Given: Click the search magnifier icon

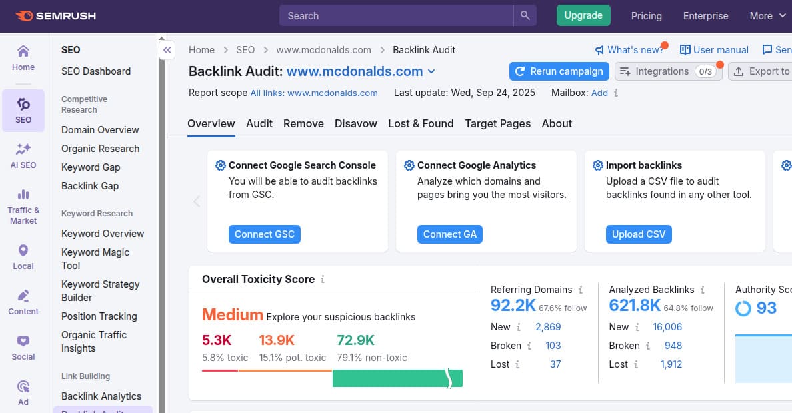Looking at the screenshot, I should [x=525, y=16].
